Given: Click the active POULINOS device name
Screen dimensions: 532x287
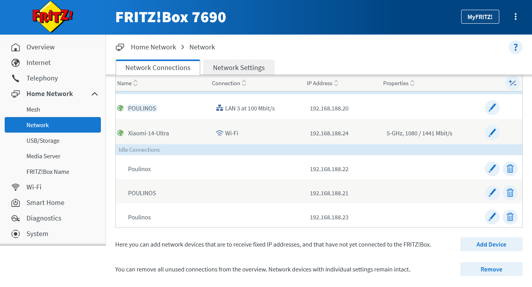Looking at the screenshot, I should coord(142,108).
